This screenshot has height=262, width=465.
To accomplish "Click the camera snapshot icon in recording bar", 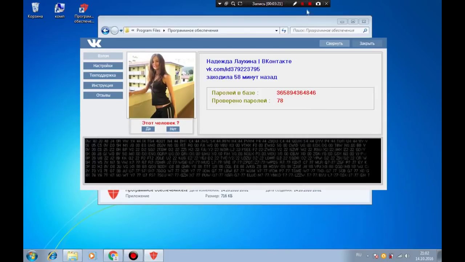I will tap(318, 4).
